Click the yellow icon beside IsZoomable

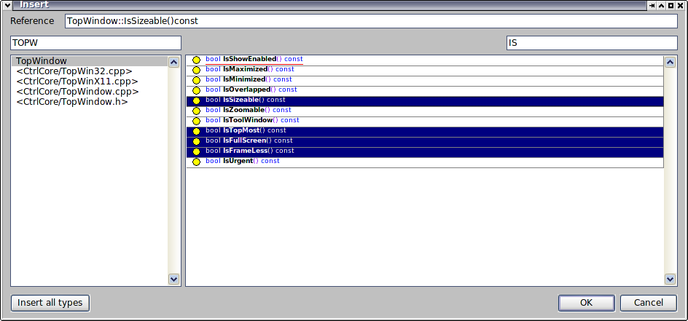point(196,111)
